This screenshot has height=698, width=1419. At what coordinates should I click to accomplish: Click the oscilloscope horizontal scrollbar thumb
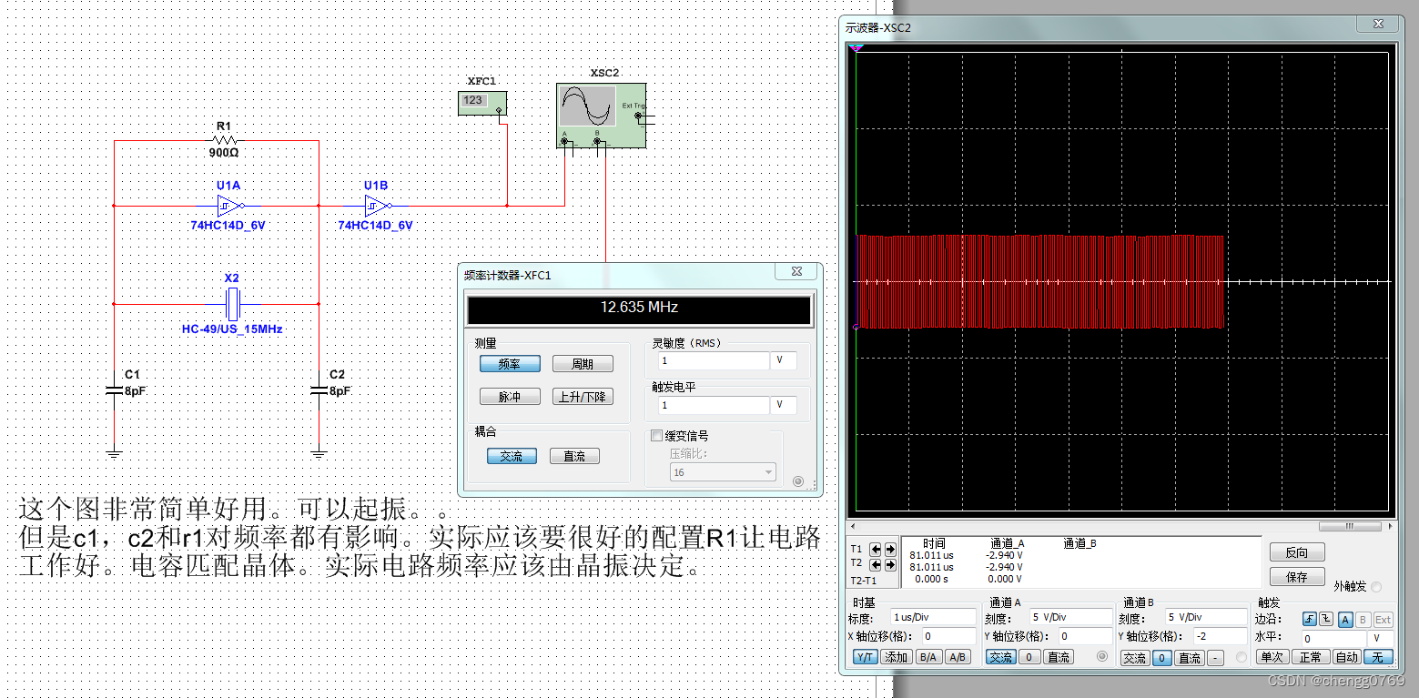click(1349, 526)
